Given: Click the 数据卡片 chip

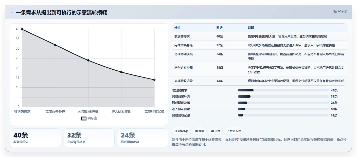Looking at the screenshot, I should click(234, 131).
